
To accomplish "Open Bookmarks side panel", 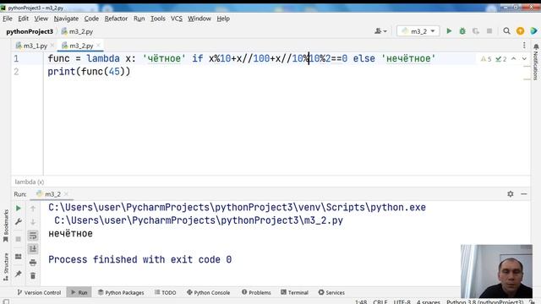I will point(6,225).
